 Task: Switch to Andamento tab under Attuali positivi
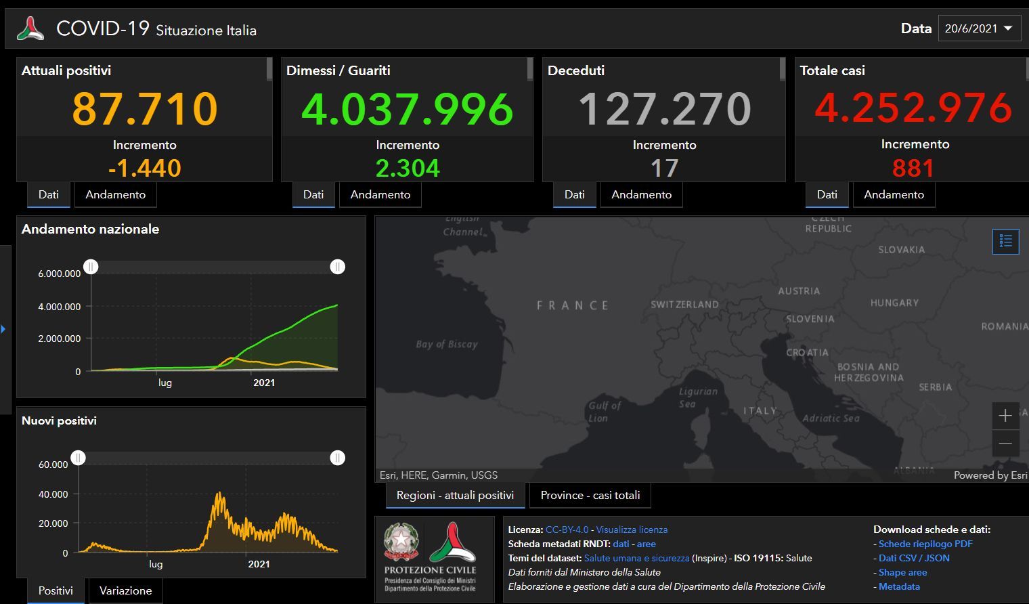[x=115, y=194]
